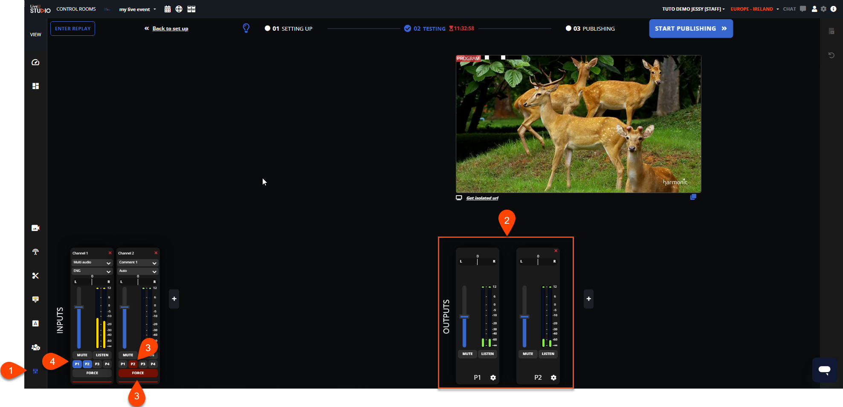Go to the 03 Publishing step
Viewport: 843px width, 407px height.
591,29
